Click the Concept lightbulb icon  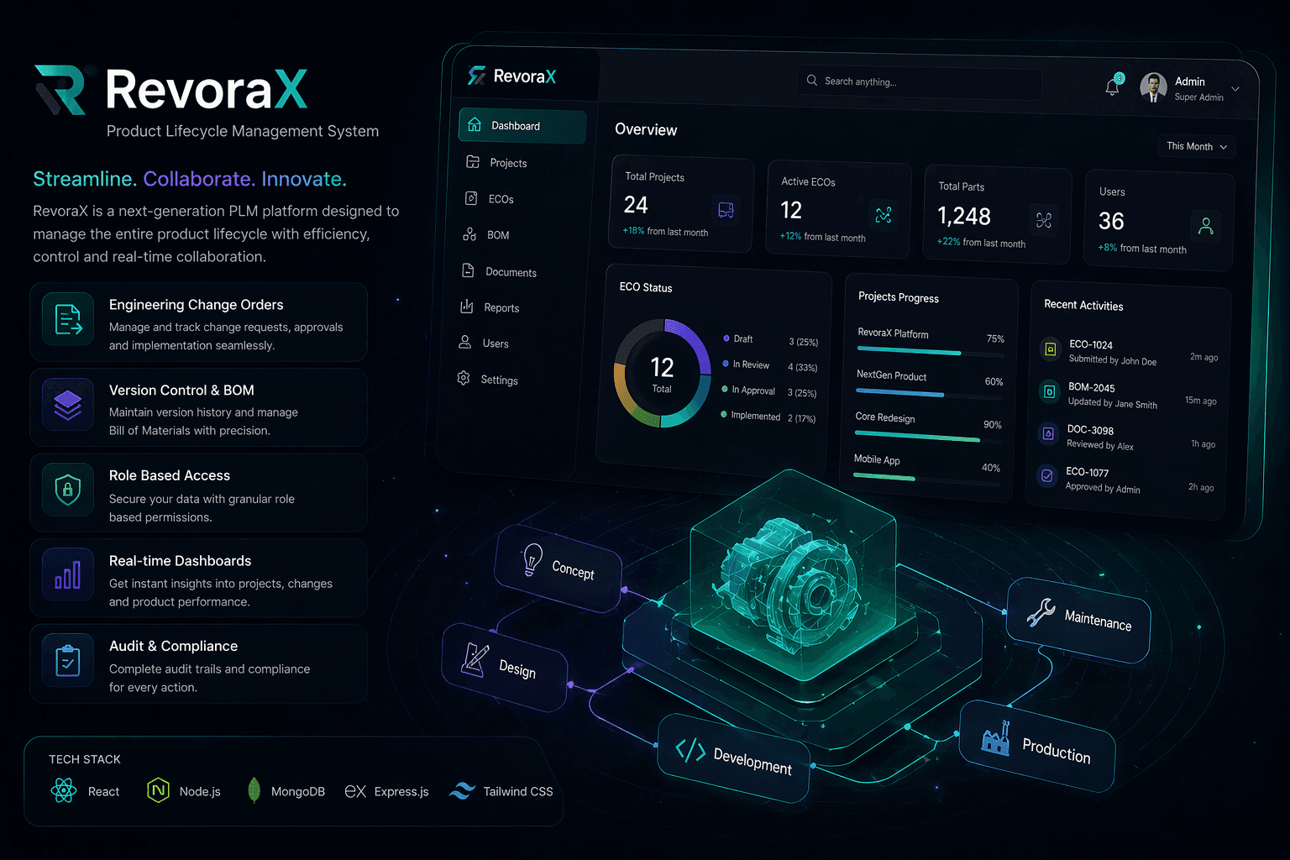point(532,558)
